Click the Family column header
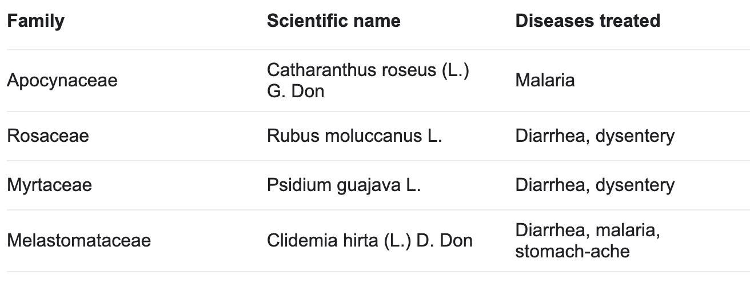The height and width of the screenshot is (286, 750). (x=35, y=21)
